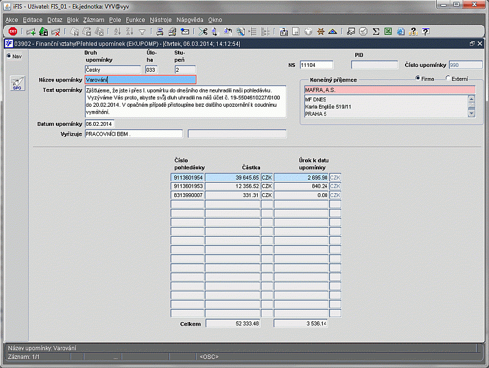The image size is (489, 368).
Task: Open the Okno menu
Action: pos(215,20)
